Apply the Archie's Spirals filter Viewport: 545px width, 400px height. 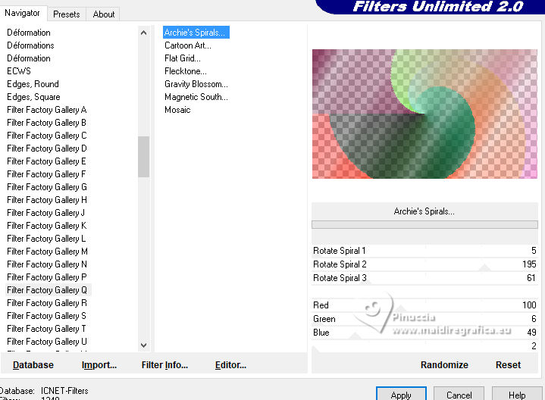[401, 394]
